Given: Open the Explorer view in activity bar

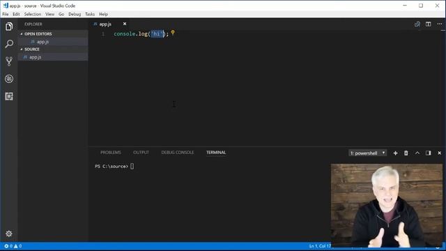Looking at the screenshot, I should pos(9,26).
